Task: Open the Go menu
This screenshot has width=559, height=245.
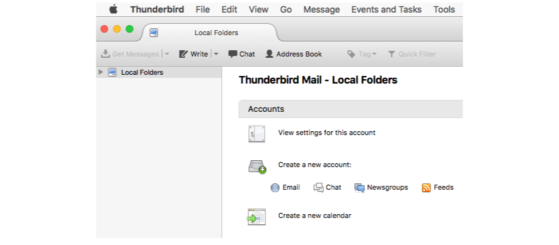Action: coord(286,9)
